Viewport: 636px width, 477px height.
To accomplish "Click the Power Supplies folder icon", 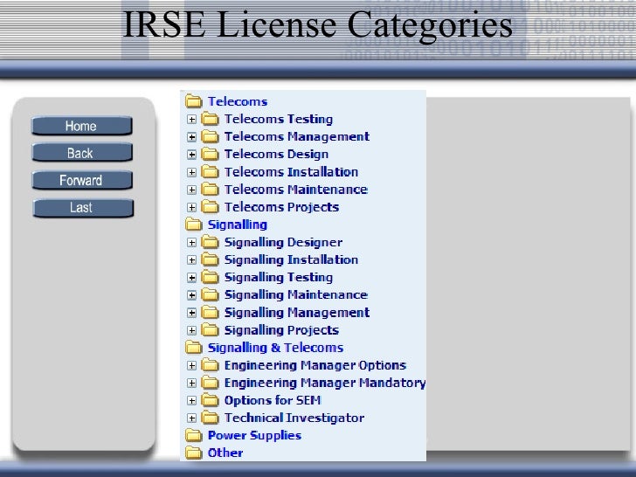I will (x=193, y=435).
